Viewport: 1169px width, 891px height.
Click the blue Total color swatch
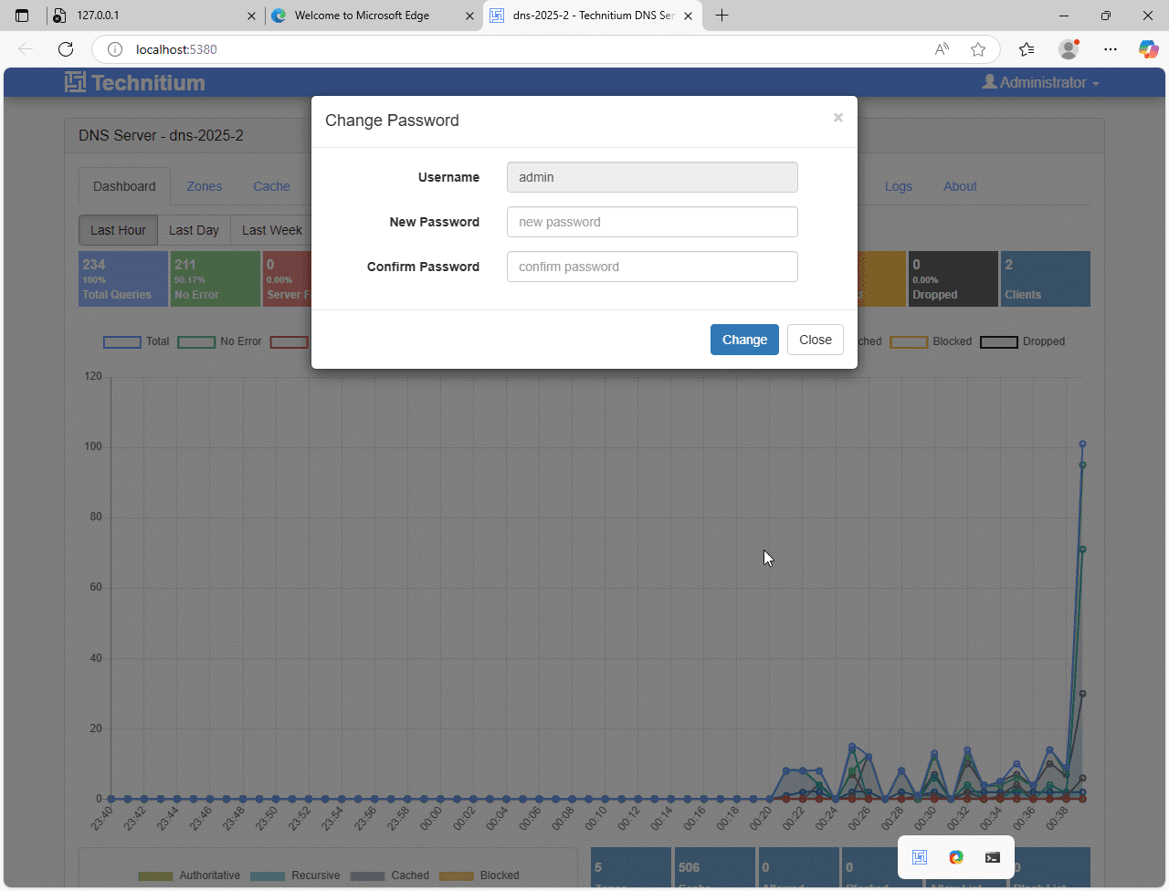(121, 341)
